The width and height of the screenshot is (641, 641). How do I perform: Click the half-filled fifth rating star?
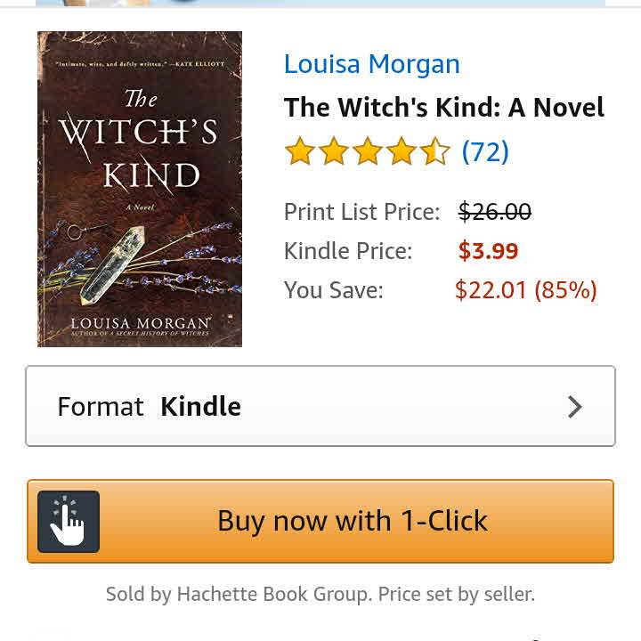435,150
